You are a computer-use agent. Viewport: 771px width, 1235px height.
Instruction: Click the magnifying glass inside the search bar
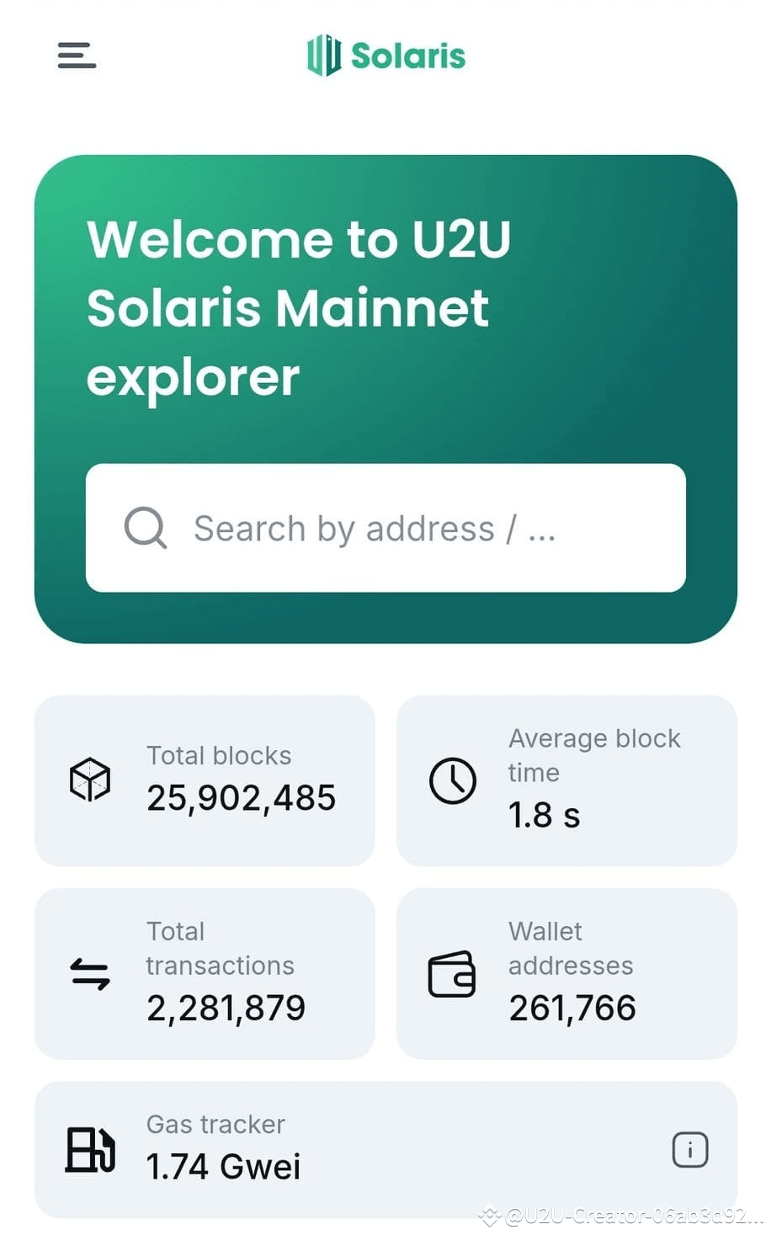[146, 528]
